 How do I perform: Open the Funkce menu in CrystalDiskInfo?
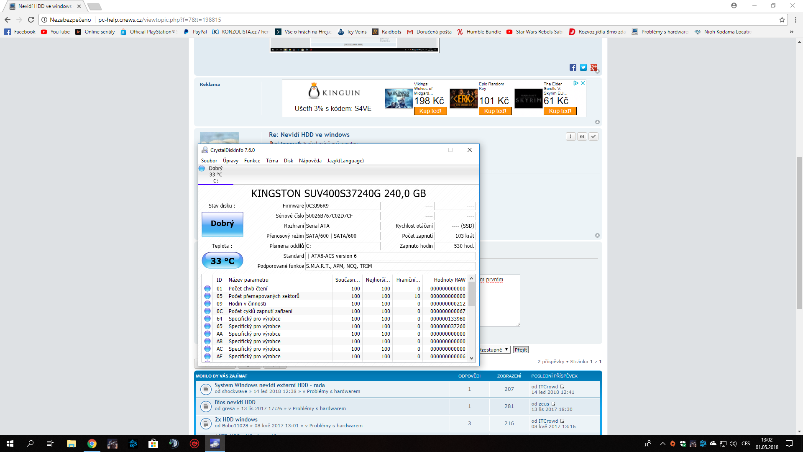252,161
